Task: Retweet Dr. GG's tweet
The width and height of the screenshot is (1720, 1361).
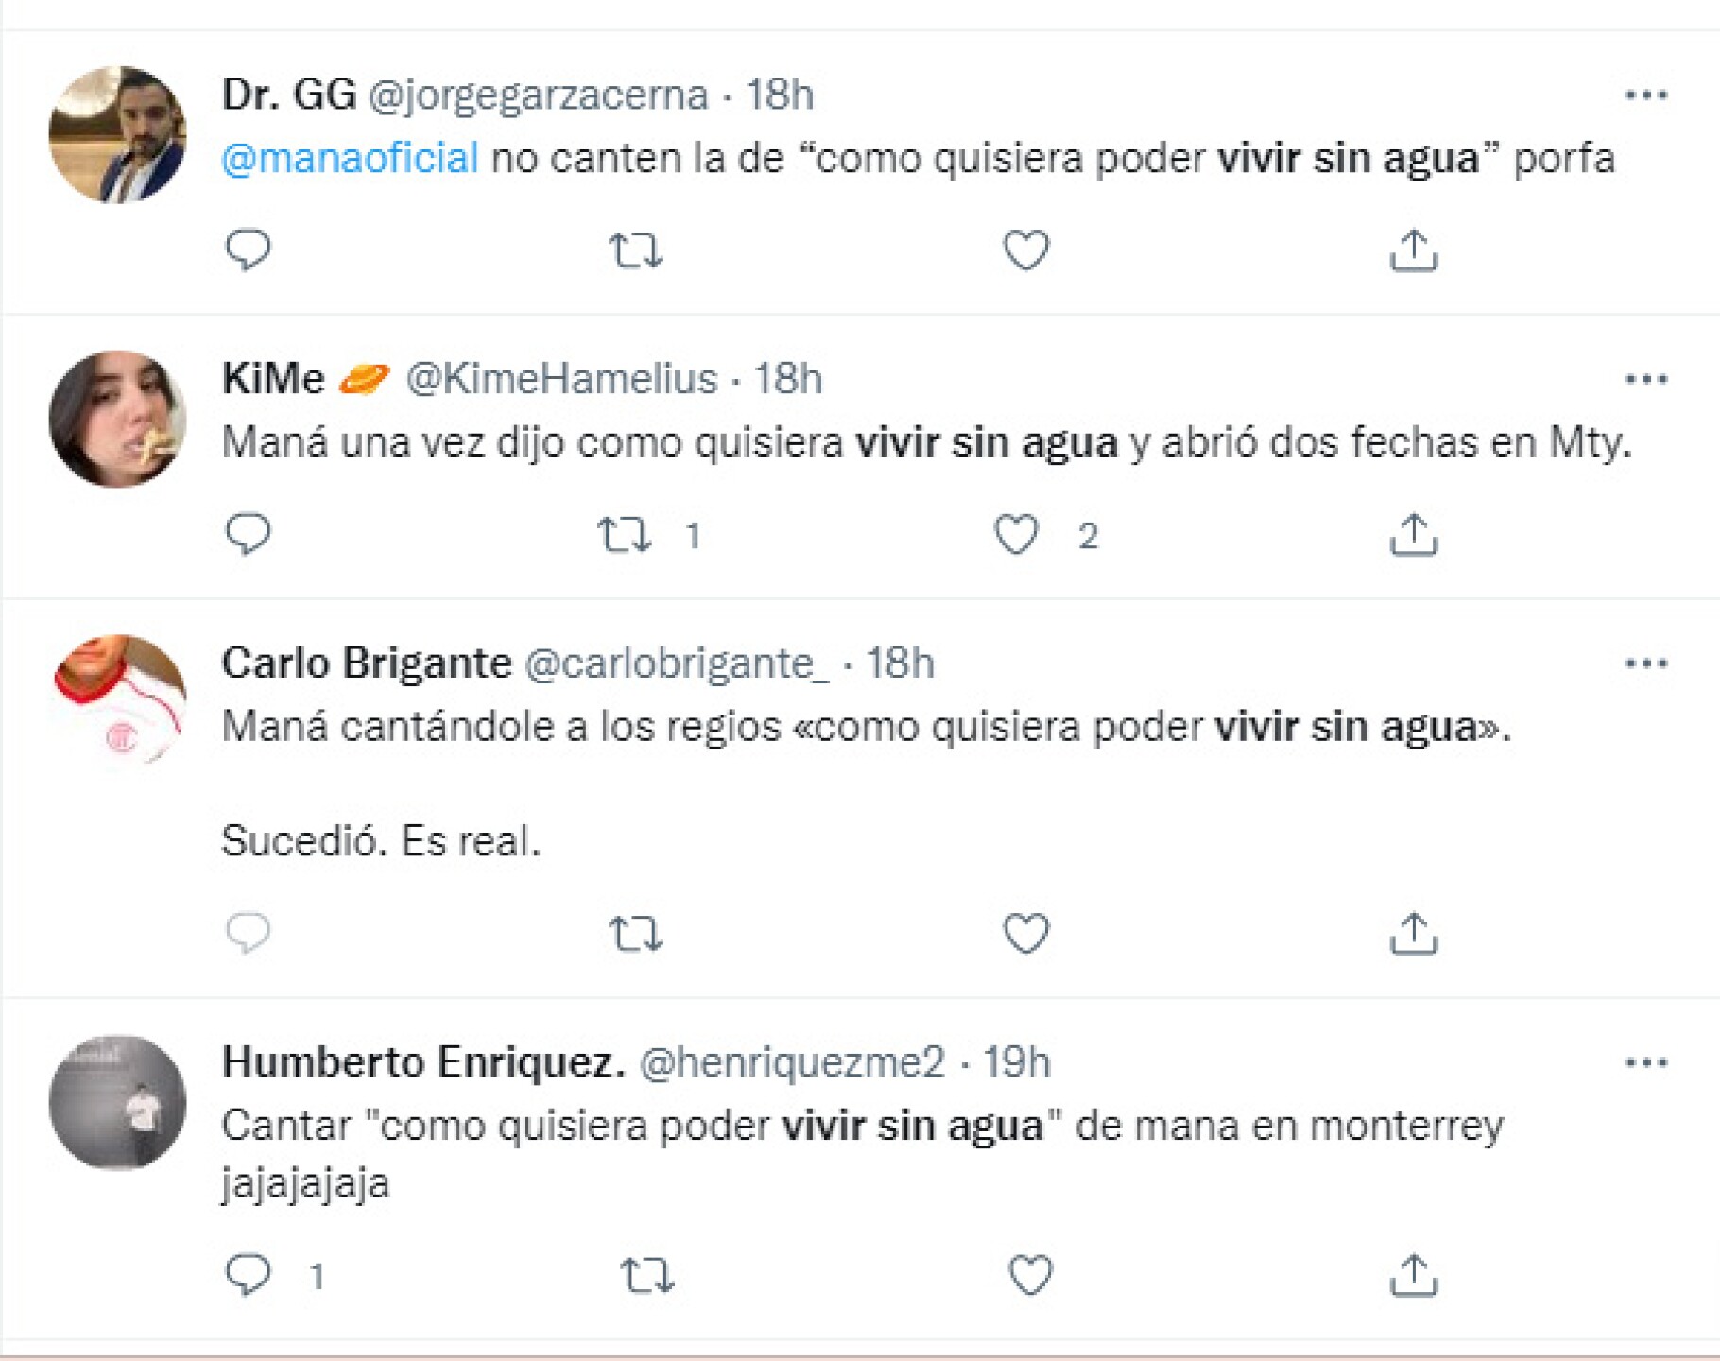Action: tap(635, 251)
